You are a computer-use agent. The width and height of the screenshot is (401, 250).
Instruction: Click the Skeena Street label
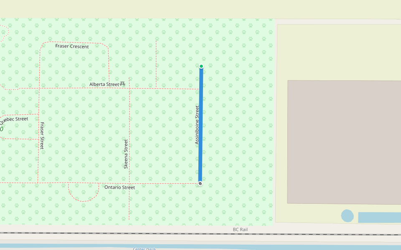pyautogui.click(x=126, y=154)
